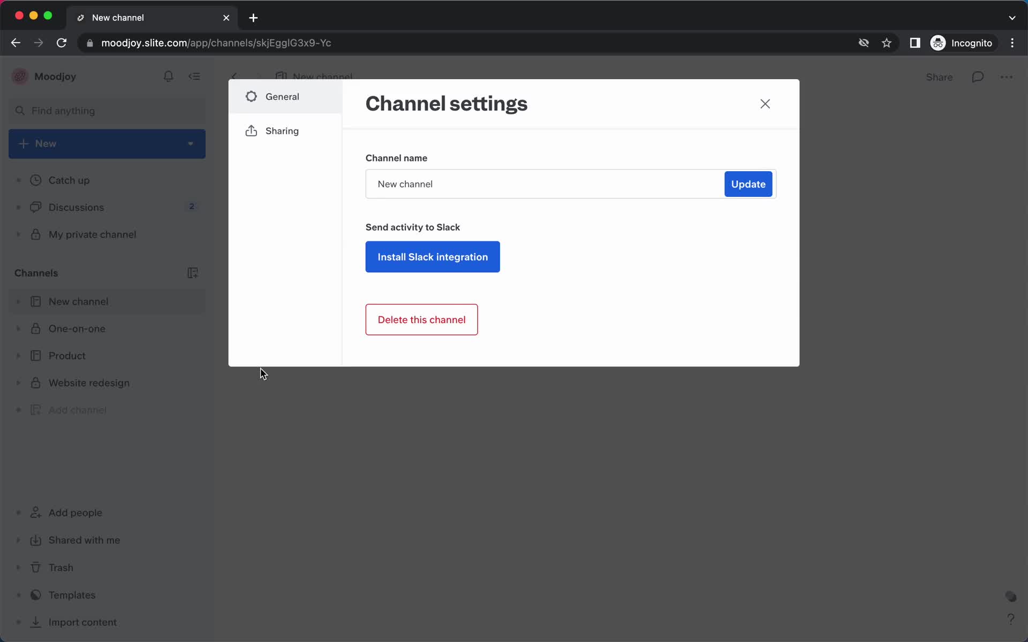Expand the My private channel arrow
The image size is (1028, 642).
pyautogui.click(x=18, y=234)
